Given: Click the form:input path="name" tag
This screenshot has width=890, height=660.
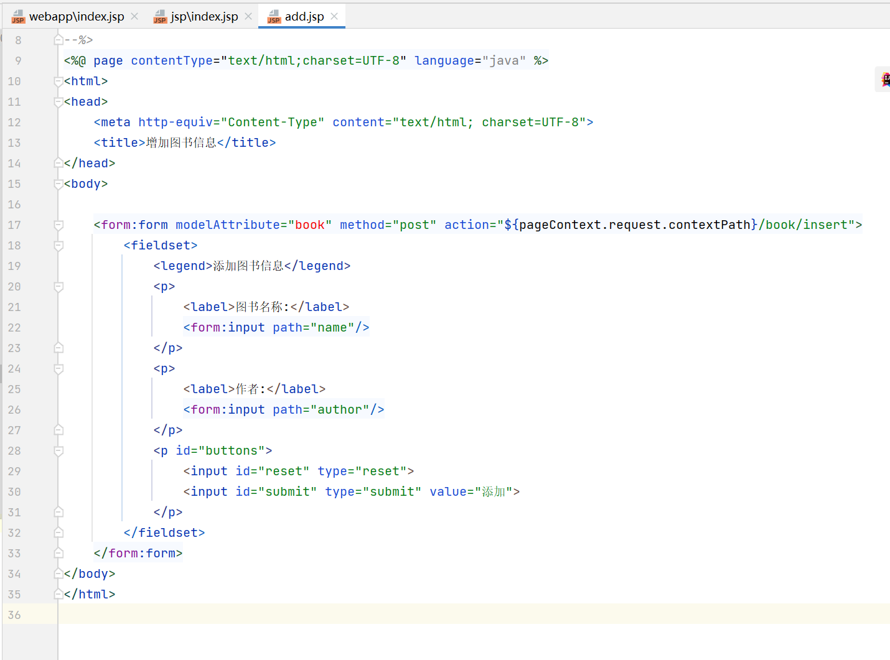Looking at the screenshot, I should [x=276, y=328].
